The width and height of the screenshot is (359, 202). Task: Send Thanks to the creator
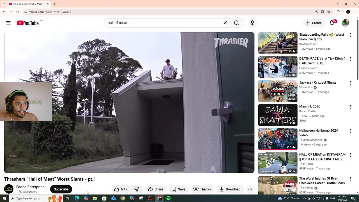click(202, 189)
